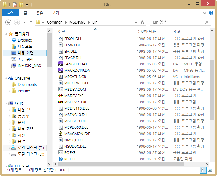Open 최근 위치 recent places
217x176 pixels.
26,59
